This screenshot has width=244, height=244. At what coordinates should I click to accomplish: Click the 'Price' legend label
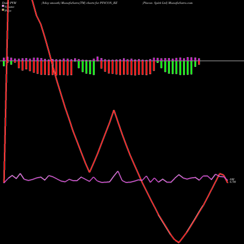(x=8, y=11)
